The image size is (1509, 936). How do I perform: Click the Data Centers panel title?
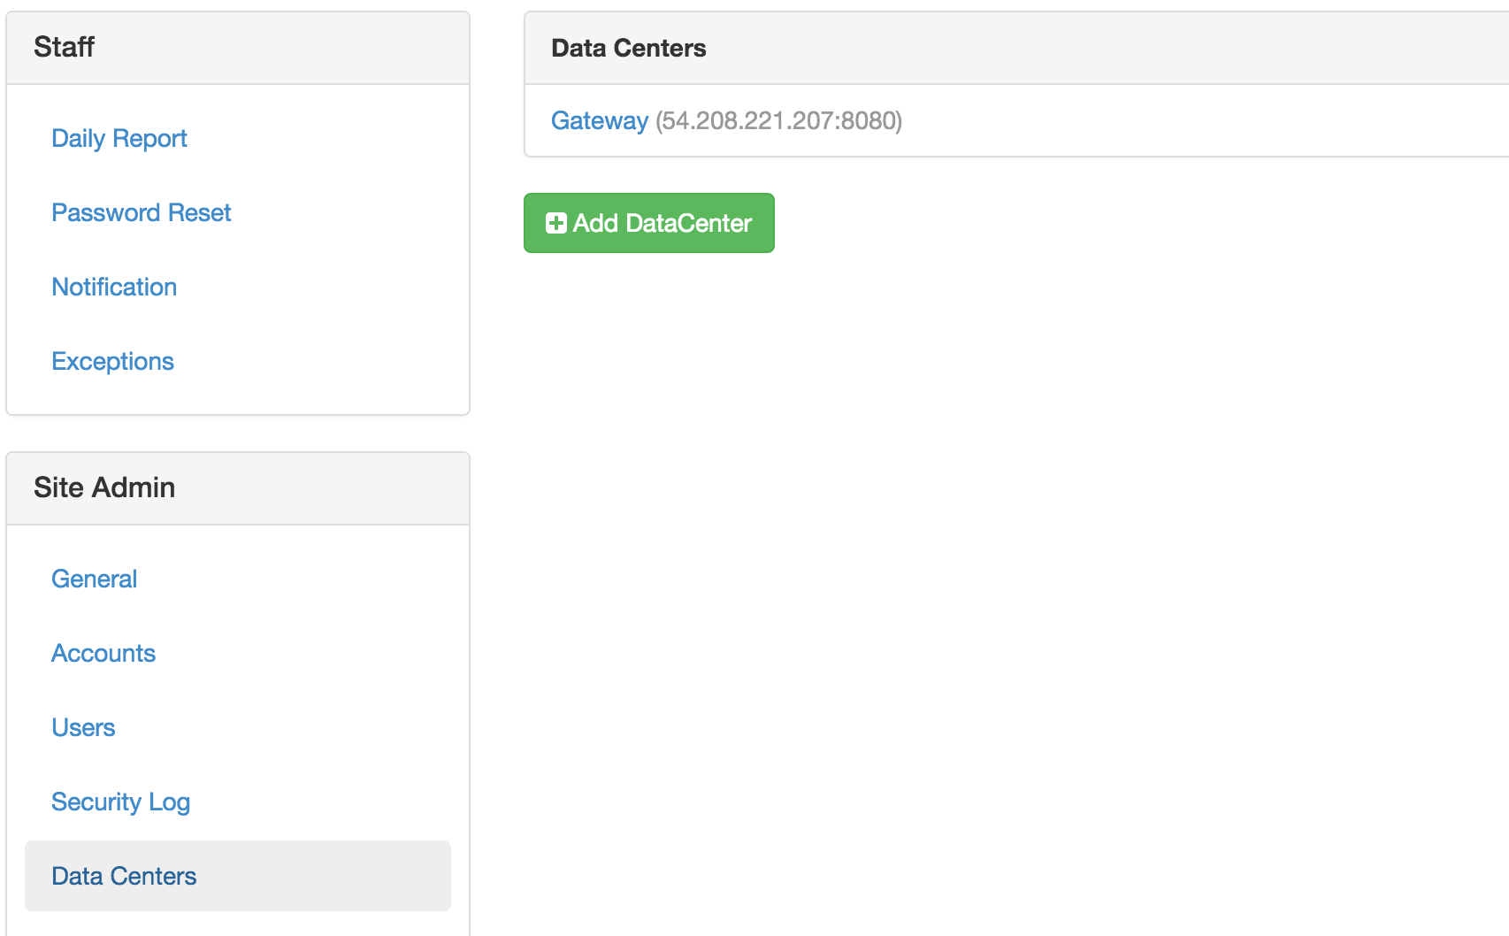628,48
